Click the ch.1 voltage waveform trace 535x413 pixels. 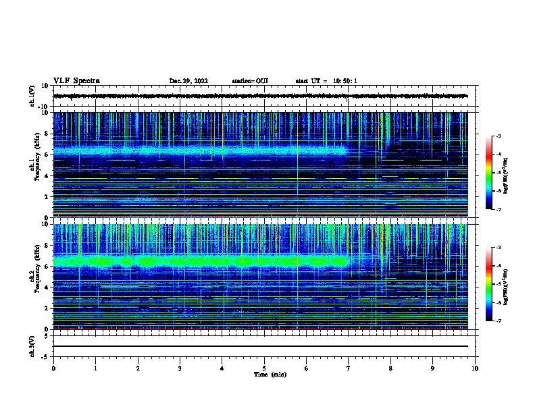tap(261, 96)
